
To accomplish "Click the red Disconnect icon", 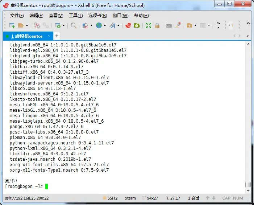I will pyautogui.click(x=37, y=25).
